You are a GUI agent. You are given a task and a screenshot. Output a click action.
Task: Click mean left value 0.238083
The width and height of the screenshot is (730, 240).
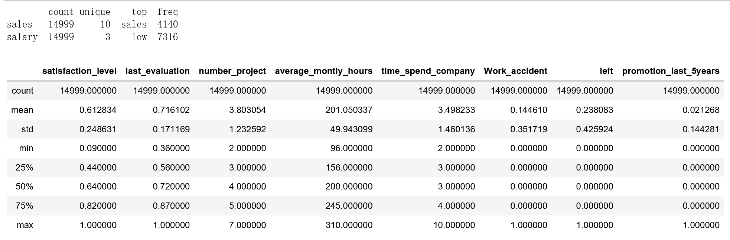tap(594, 110)
